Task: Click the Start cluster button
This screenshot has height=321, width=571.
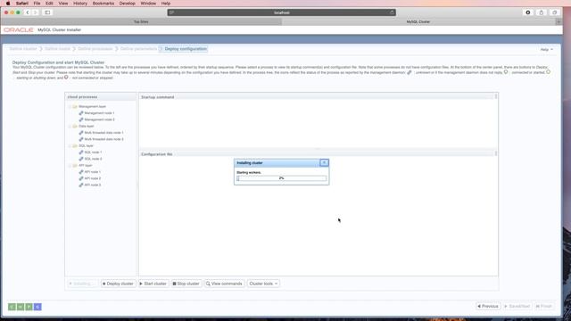Action: (x=153, y=284)
